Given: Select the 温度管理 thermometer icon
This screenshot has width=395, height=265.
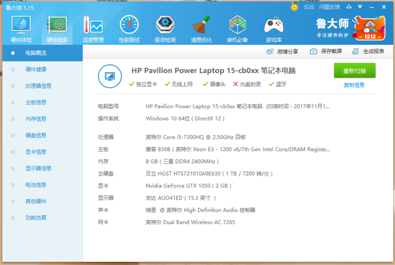Looking at the screenshot, I should [x=93, y=28].
